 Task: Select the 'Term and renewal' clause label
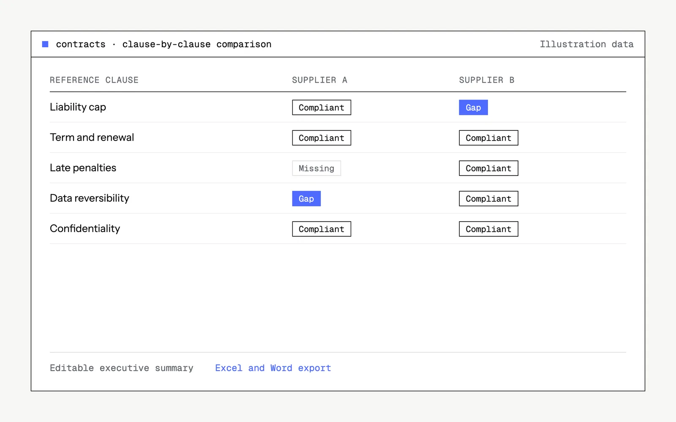(92, 138)
